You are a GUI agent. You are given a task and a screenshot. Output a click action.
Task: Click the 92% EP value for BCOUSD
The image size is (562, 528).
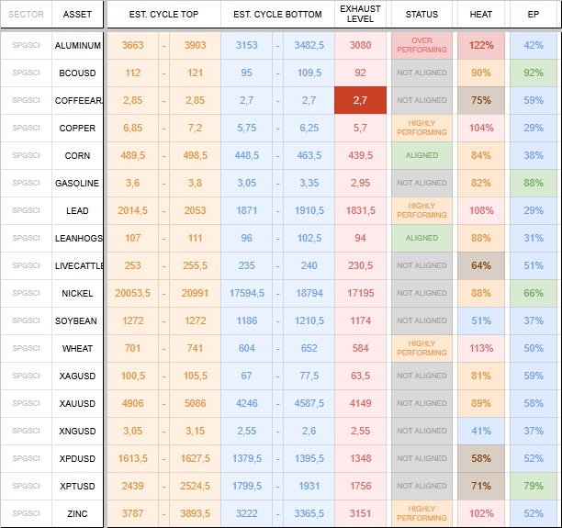pos(534,73)
